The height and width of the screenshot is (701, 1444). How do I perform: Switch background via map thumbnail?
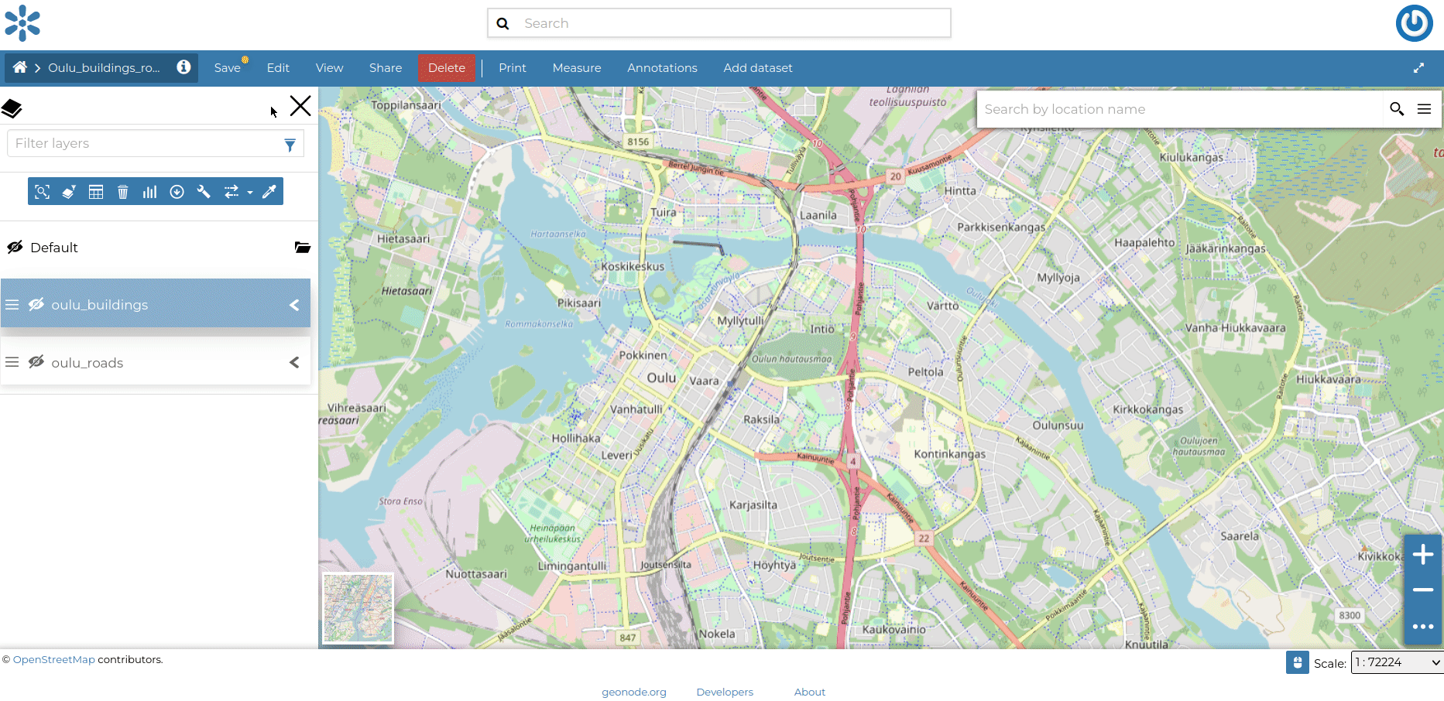click(358, 608)
